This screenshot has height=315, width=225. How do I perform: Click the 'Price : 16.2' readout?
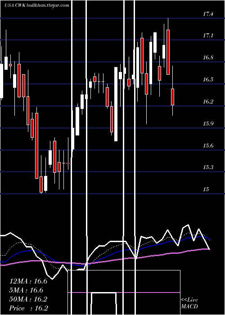click(29, 308)
